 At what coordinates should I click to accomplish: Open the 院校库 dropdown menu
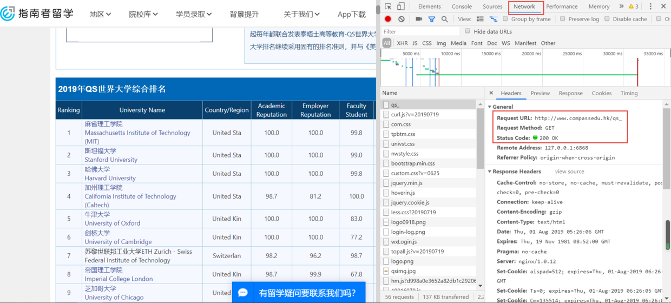click(143, 14)
